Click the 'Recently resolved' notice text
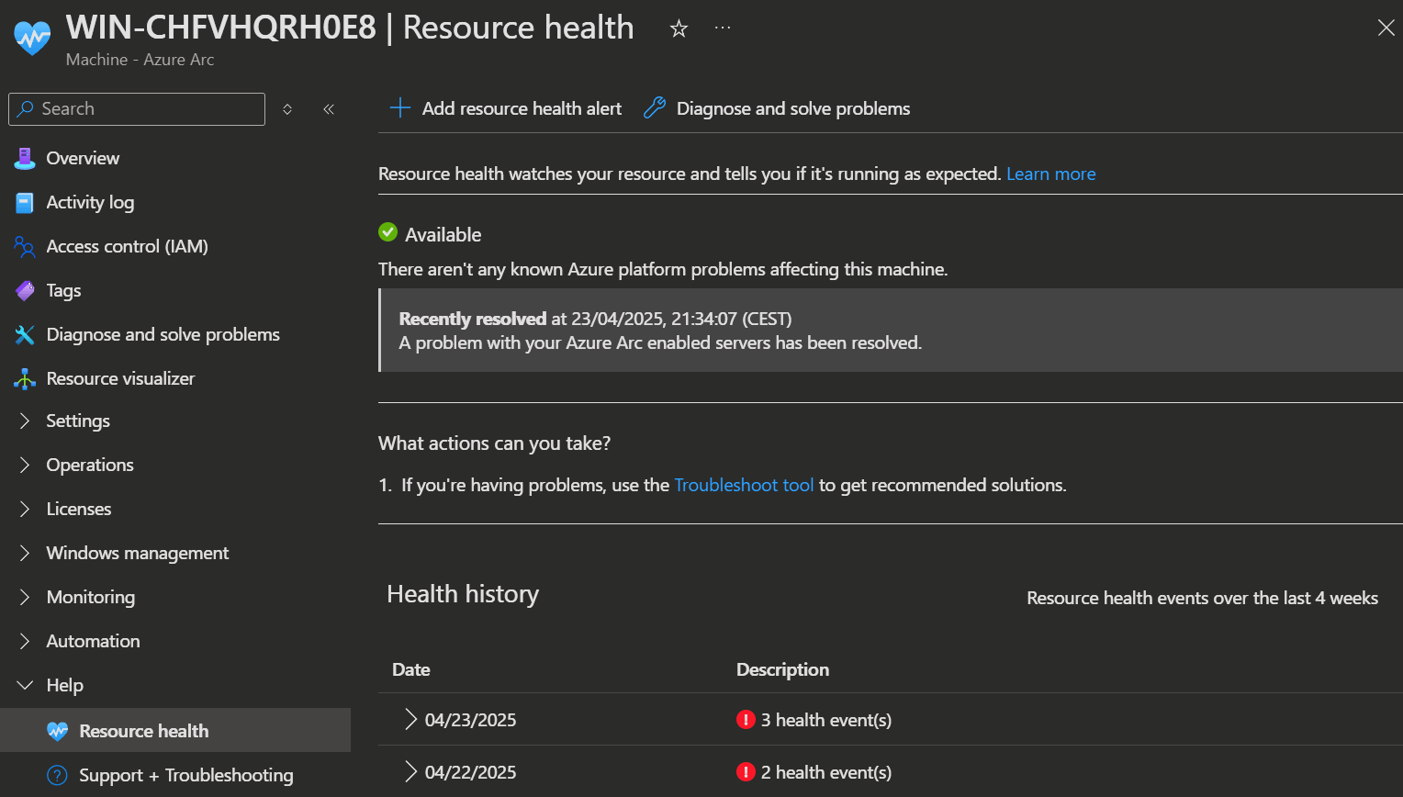Image resolution: width=1403 pixels, height=797 pixels. (x=473, y=319)
